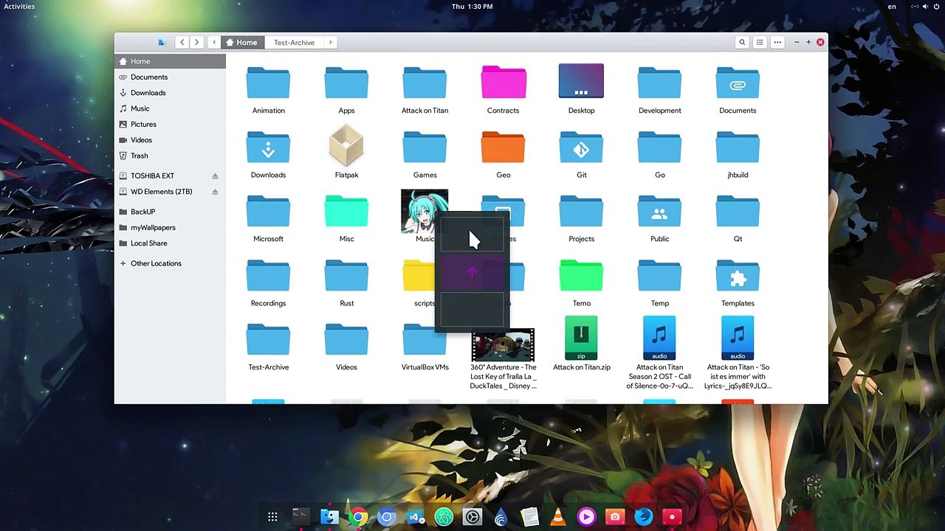This screenshot has width=945, height=531.
Task: Select Local Share bookmark in the sidebar
Action: pos(170,243)
